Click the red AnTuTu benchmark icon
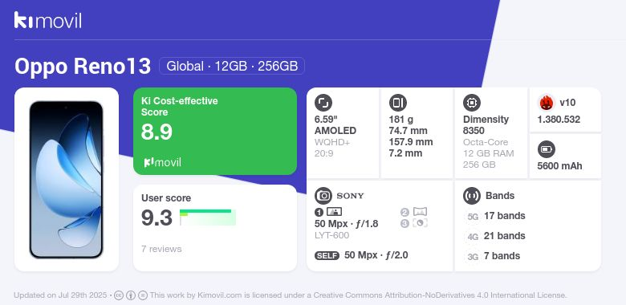This screenshot has width=626, height=305. (547, 103)
